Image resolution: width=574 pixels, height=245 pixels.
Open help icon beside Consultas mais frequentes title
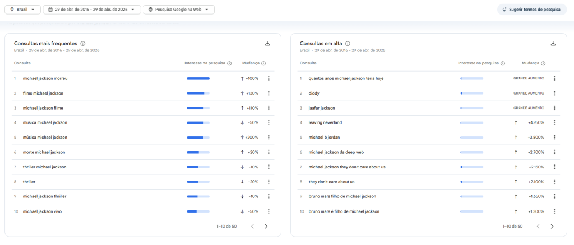point(83,44)
